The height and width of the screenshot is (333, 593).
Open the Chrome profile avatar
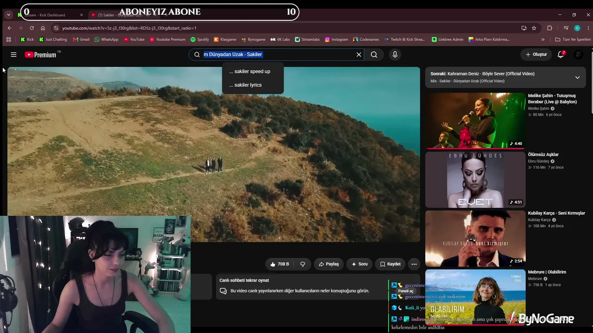pyautogui.click(x=577, y=28)
